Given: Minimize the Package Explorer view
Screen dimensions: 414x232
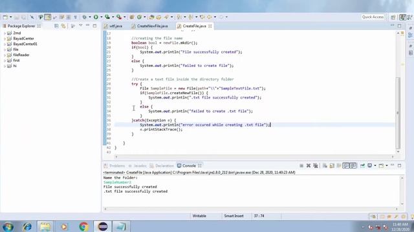Looking at the screenshot, I should coord(88,26).
